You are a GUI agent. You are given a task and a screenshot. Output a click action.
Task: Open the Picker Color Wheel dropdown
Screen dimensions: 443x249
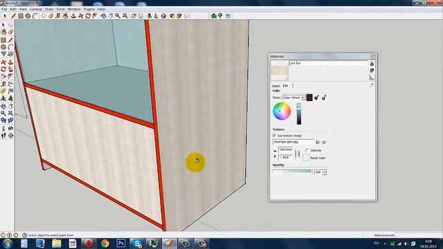click(293, 98)
